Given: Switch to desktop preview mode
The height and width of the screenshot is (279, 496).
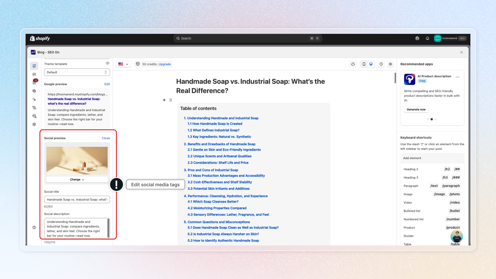Looking at the screenshot, I should (x=371, y=64).
